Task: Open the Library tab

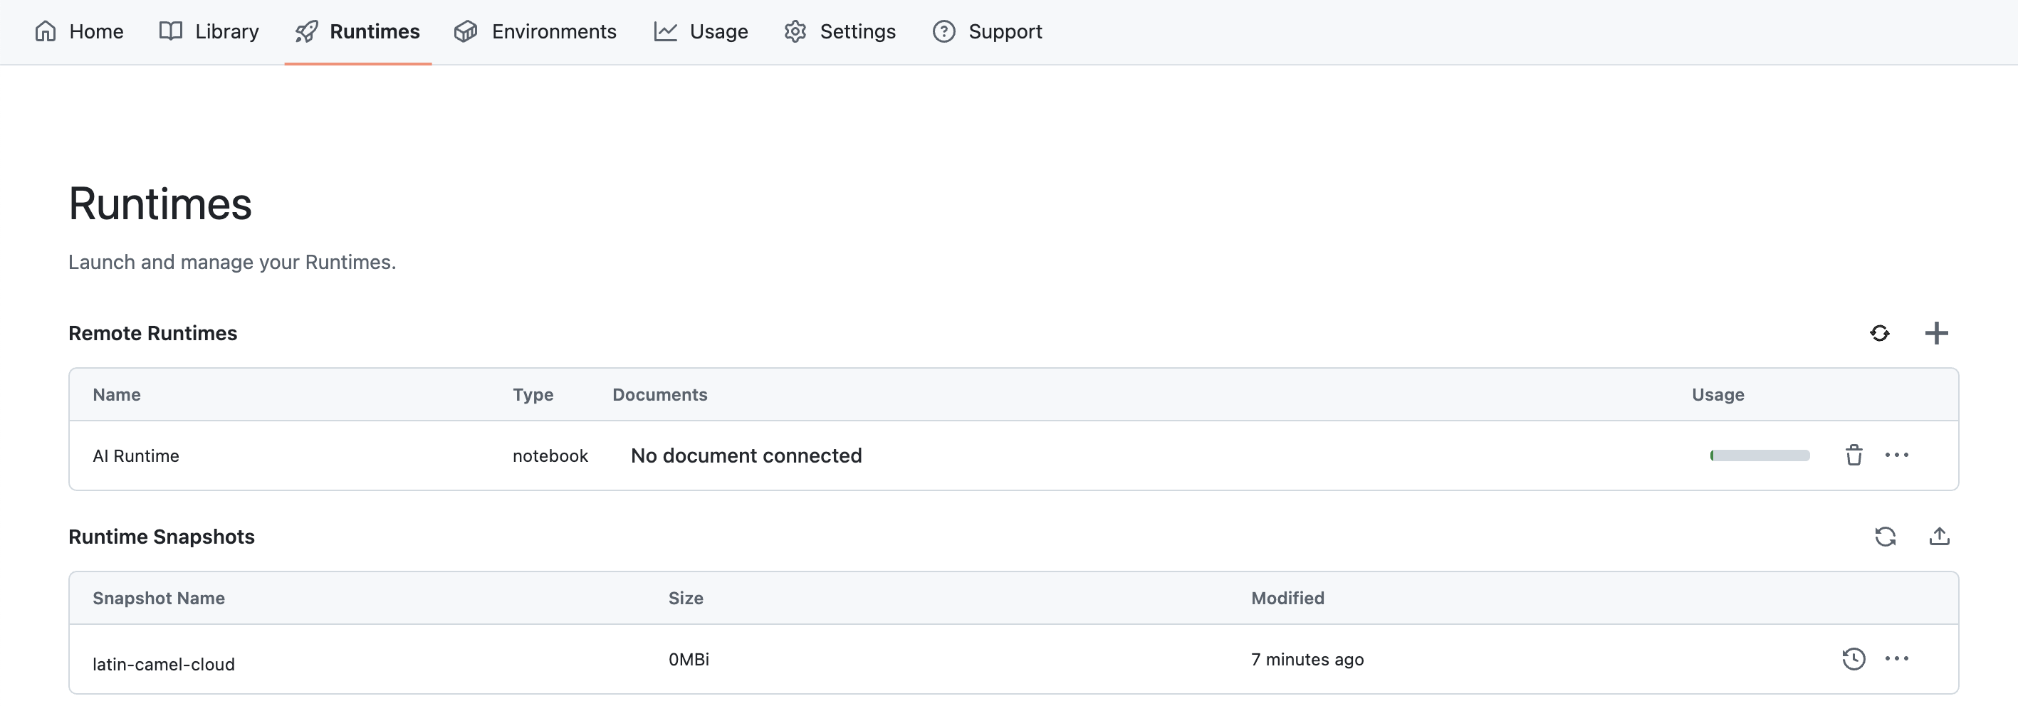Action: pos(209,31)
